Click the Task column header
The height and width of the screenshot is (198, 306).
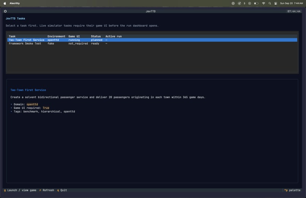tap(12, 36)
